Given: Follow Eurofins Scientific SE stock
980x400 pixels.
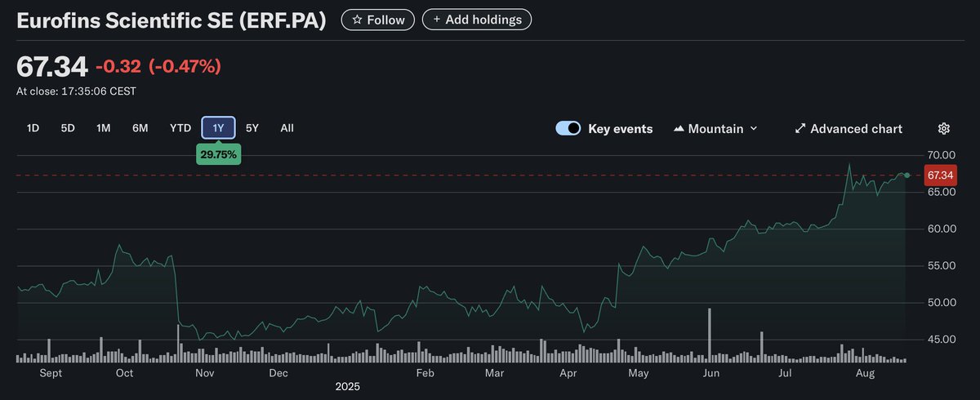Looking at the screenshot, I should 377,20.
